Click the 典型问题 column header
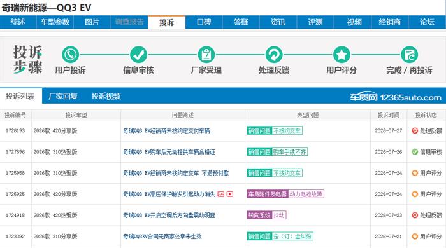The height and width of the screenshot is (248, 446). point(308,115)
